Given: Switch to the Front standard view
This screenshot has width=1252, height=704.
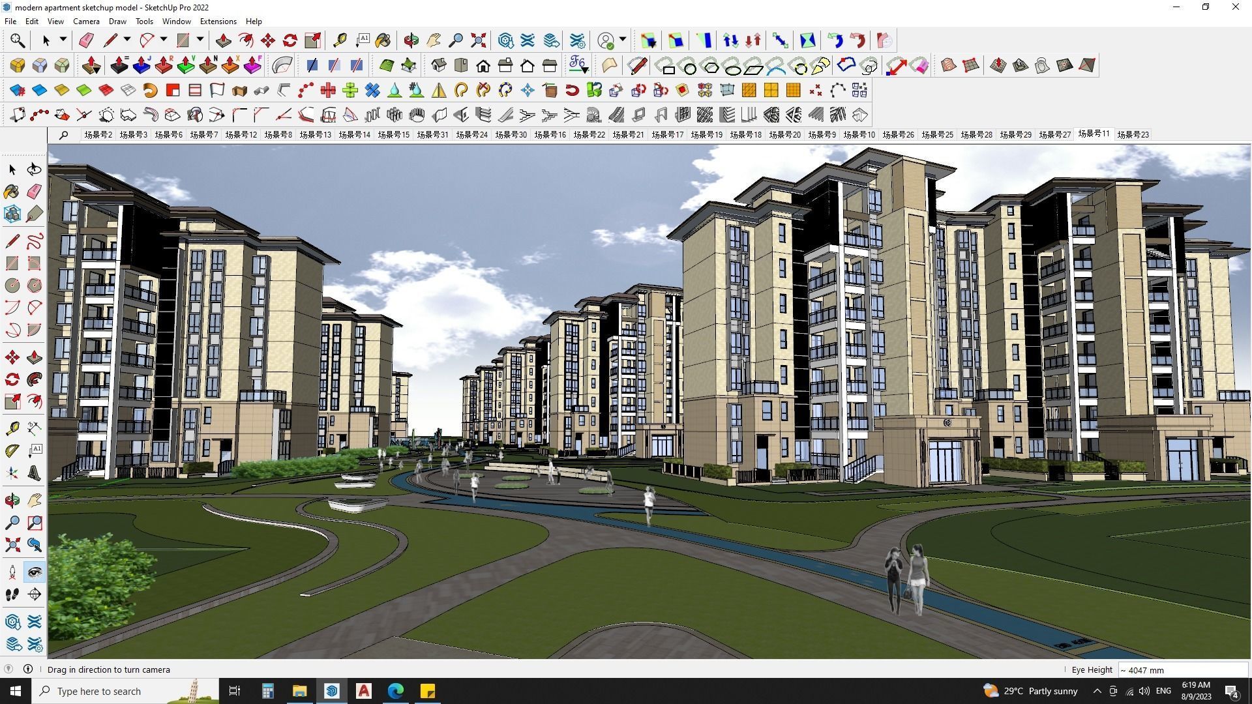Looking at the screenshot, I should [483, 65].
